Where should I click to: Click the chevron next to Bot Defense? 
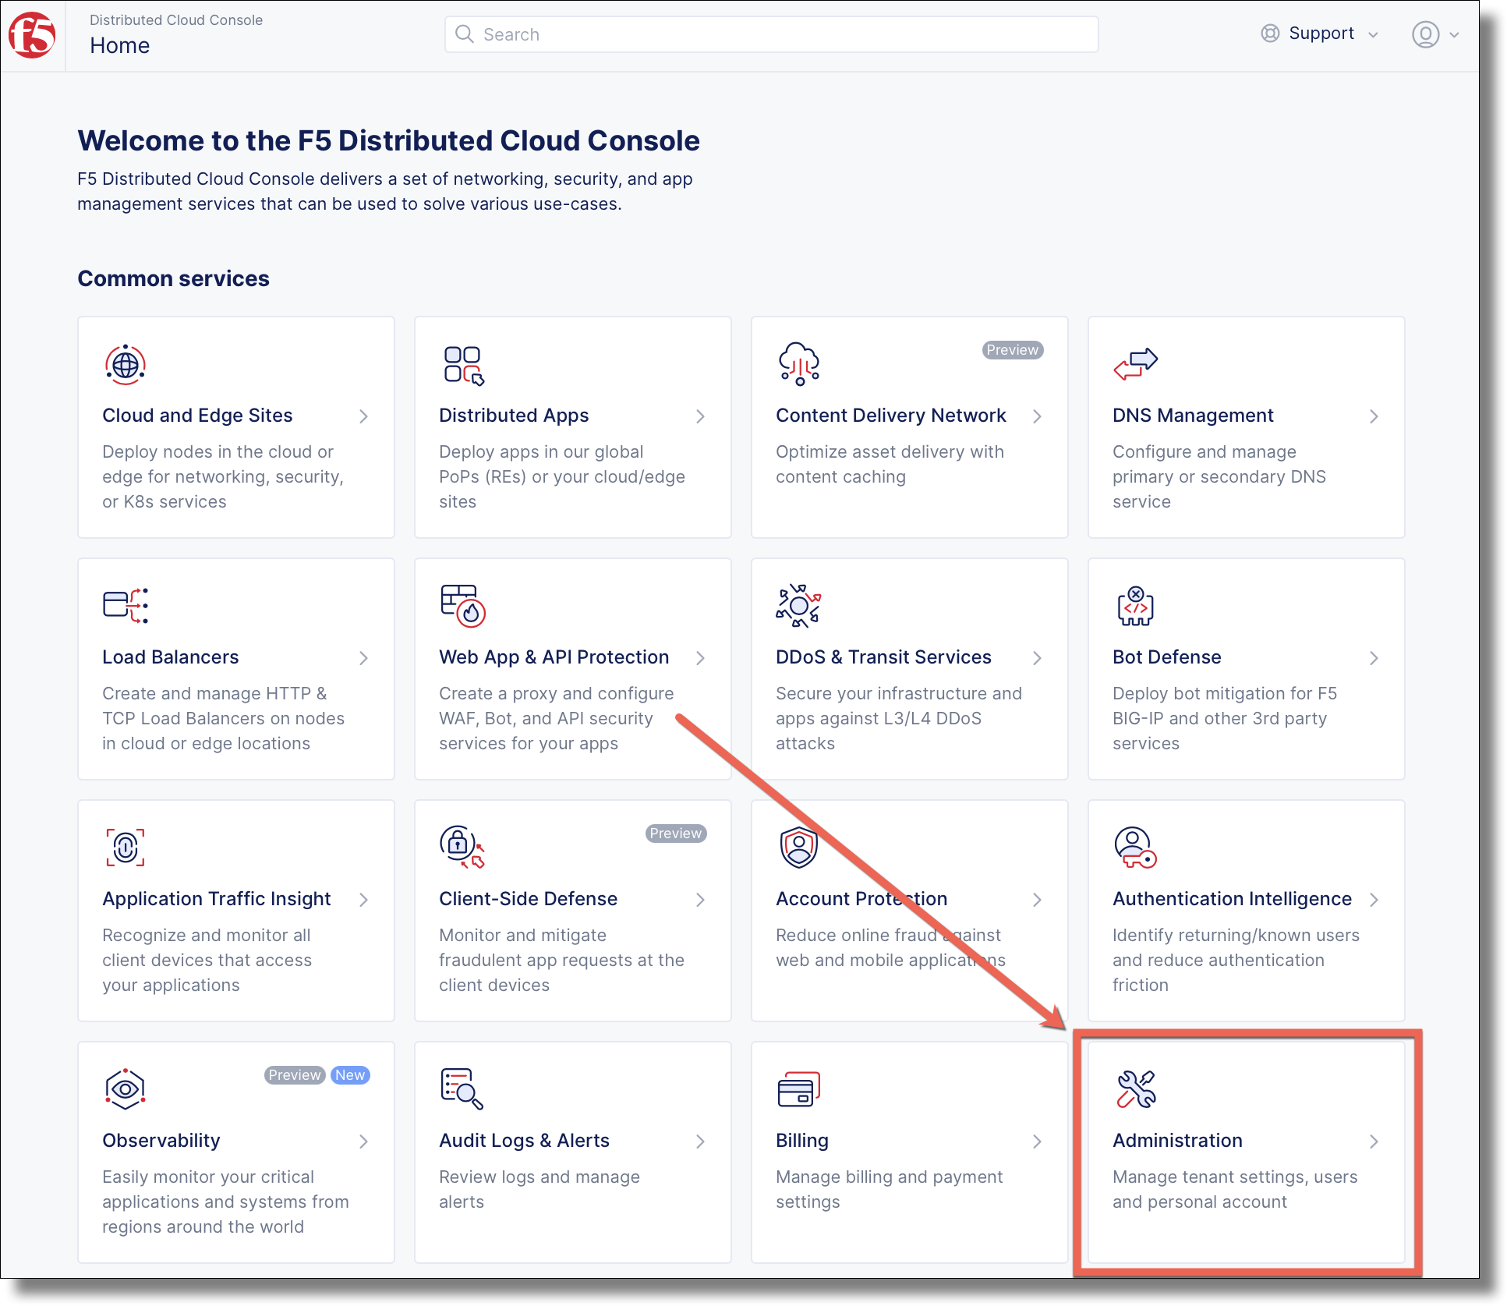(x=1374, y=658)
